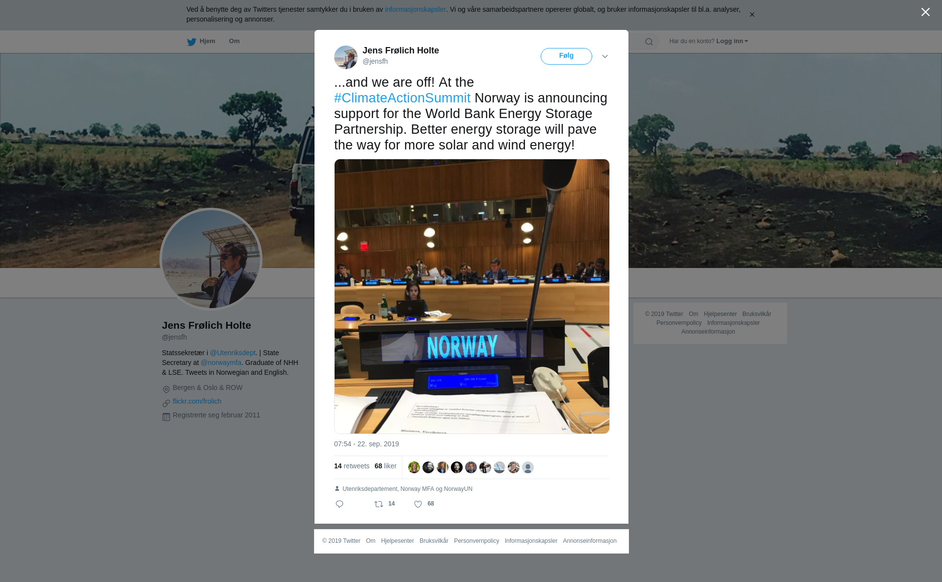Viewport: 942px width, 582px height.
Task: Open @Utenriksdept mention in bio
Action: (233, 353)
